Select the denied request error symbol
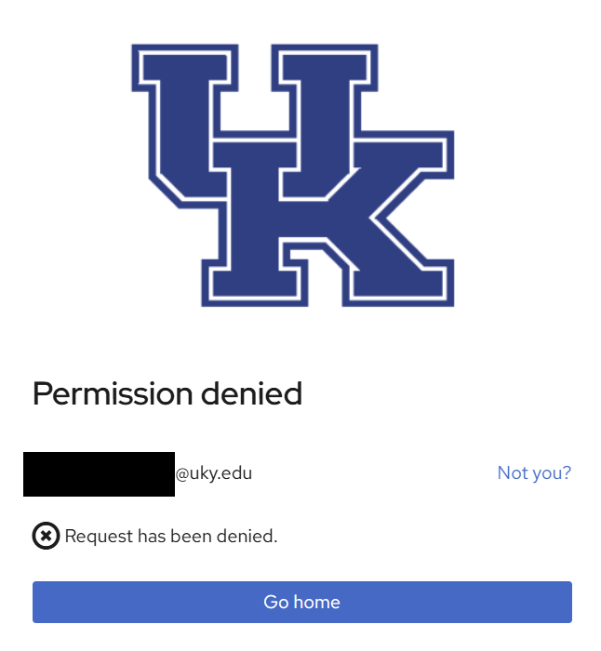Image resolution: width=601 pixels, height=651 pixels. click(x=46, y=537)
